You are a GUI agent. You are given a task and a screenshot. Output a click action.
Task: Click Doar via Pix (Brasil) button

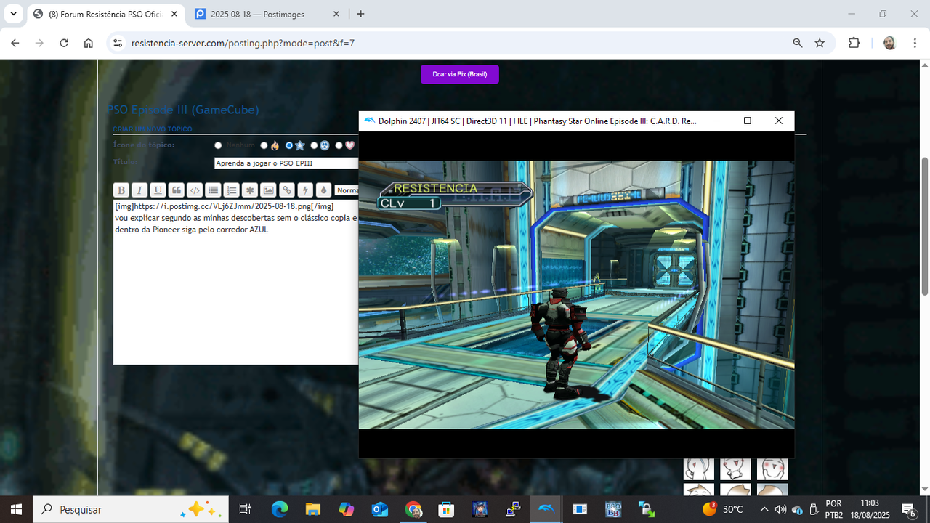tap(460, 74)
